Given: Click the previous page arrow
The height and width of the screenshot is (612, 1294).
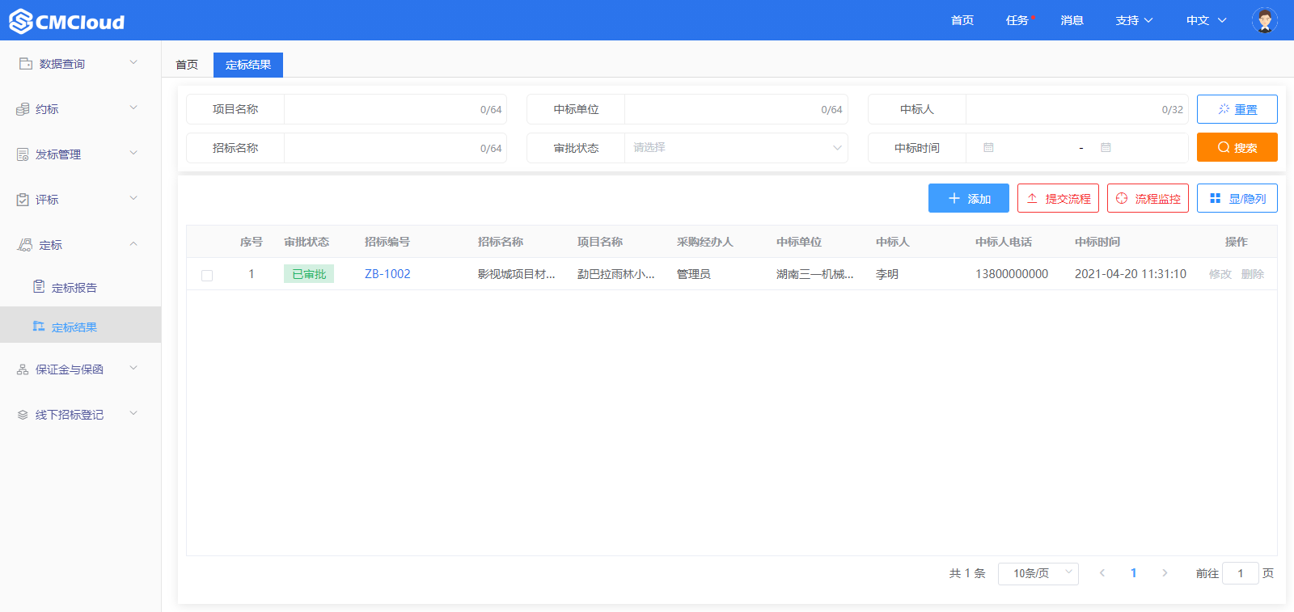Looking at the screenshot, I should pos(1102,573).
